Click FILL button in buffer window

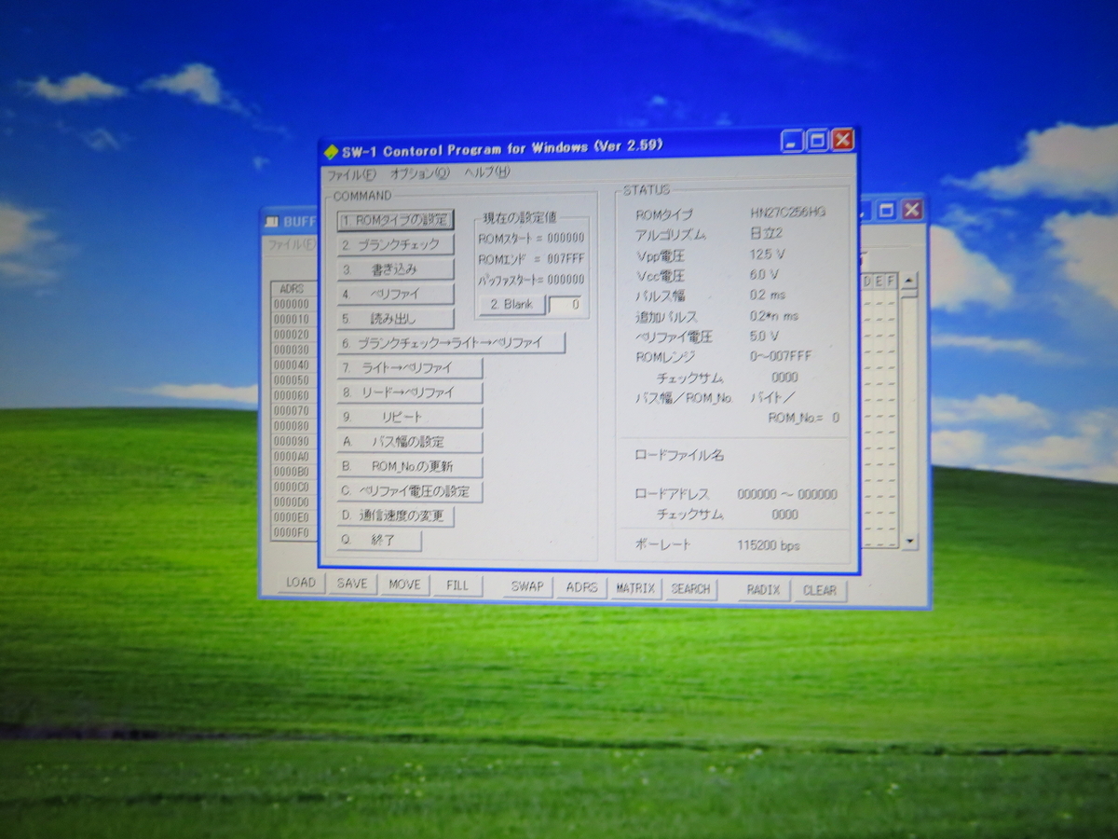[x=457, y=585]
